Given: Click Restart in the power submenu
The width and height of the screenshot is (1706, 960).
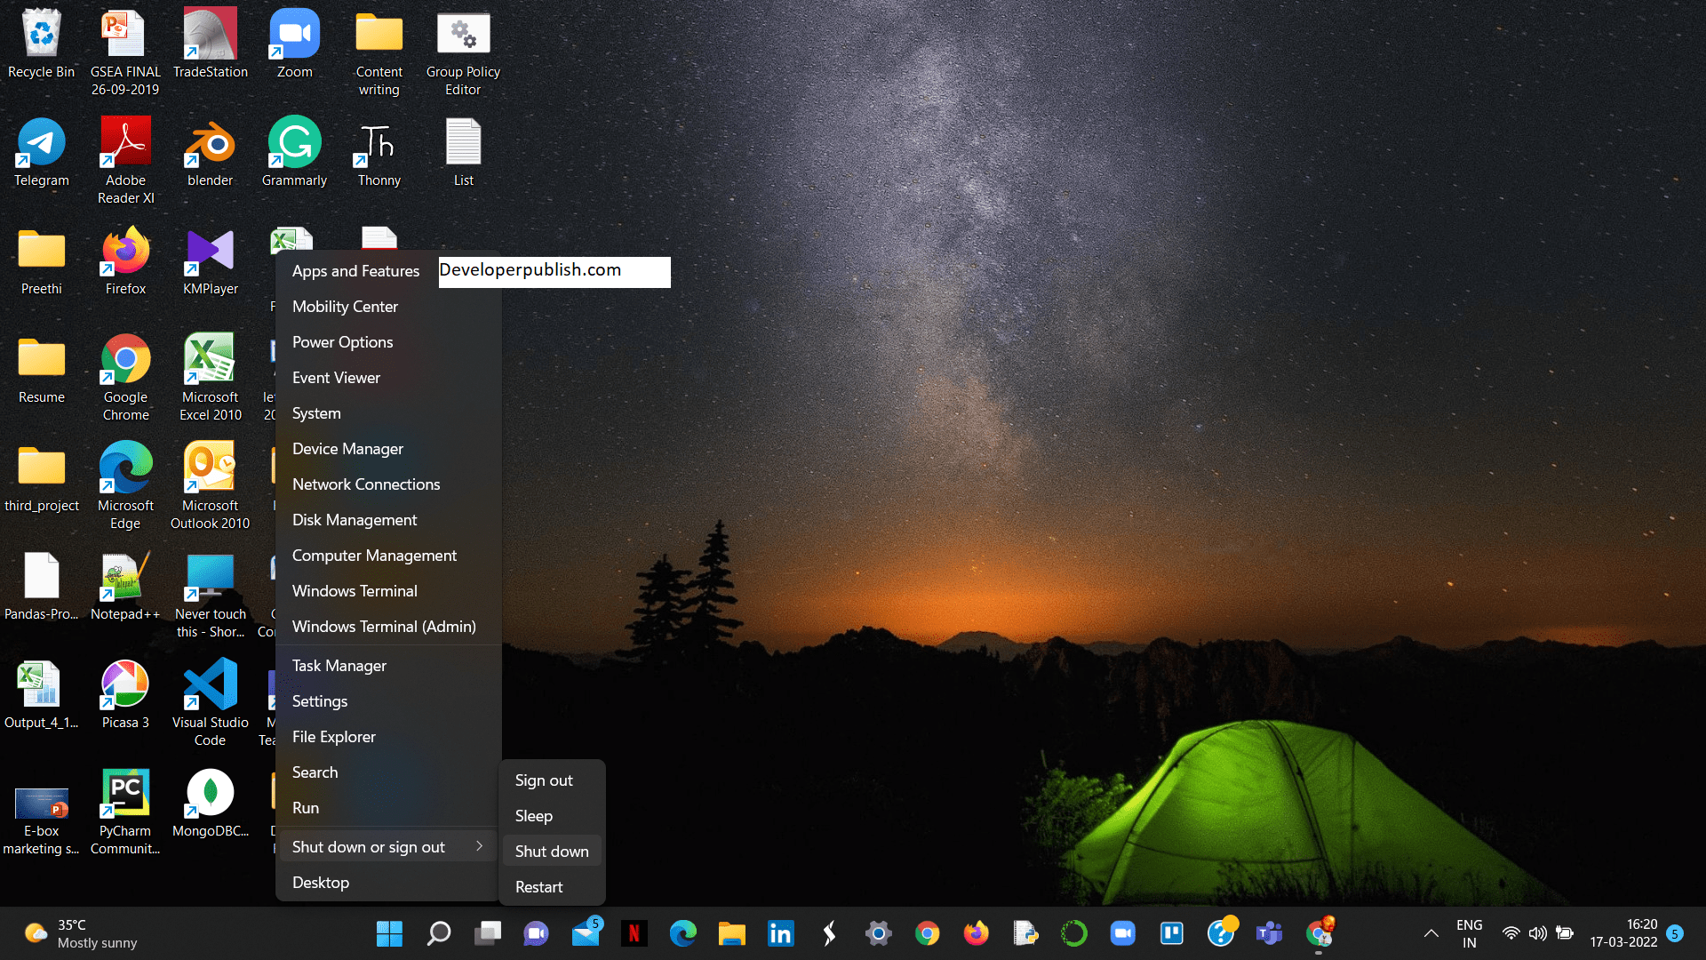Looking at the screenshot, I should [538, 887].
